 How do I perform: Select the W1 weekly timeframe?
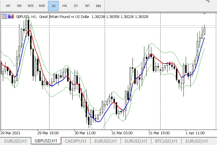click(x=87, y=6)
